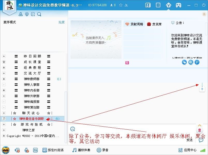Expand the 禅味人事部 channel node

[x=4, y=84]
